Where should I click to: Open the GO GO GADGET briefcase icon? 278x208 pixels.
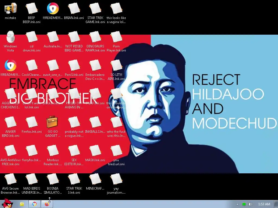(52, 122)
